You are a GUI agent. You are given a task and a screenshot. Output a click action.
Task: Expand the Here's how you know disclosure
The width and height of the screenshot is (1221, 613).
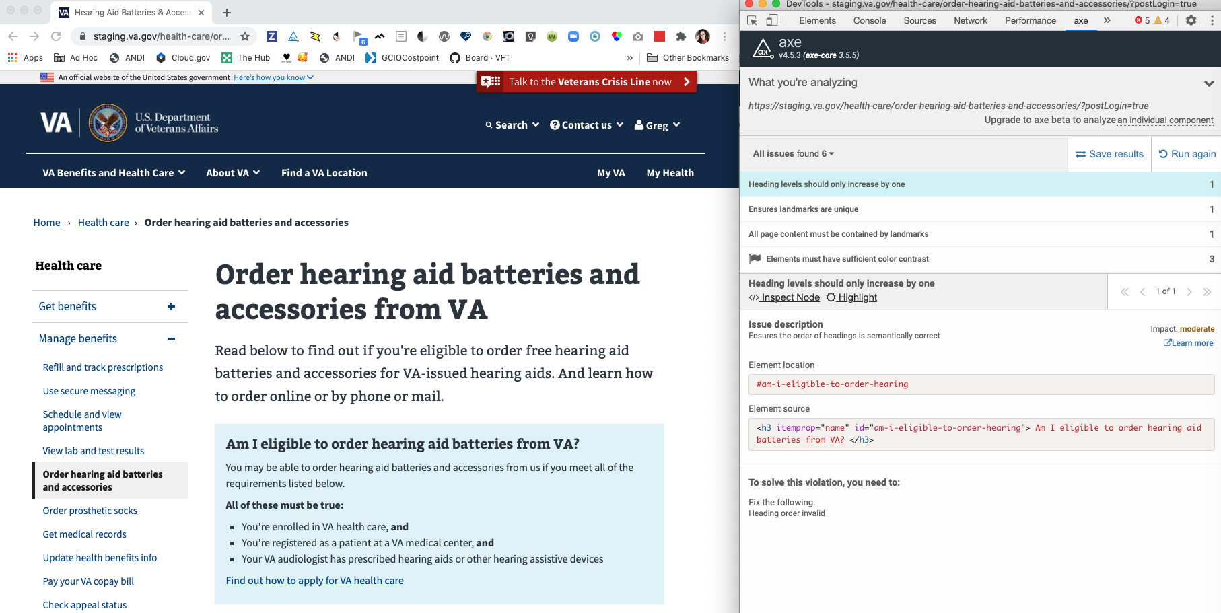[273, 77]
